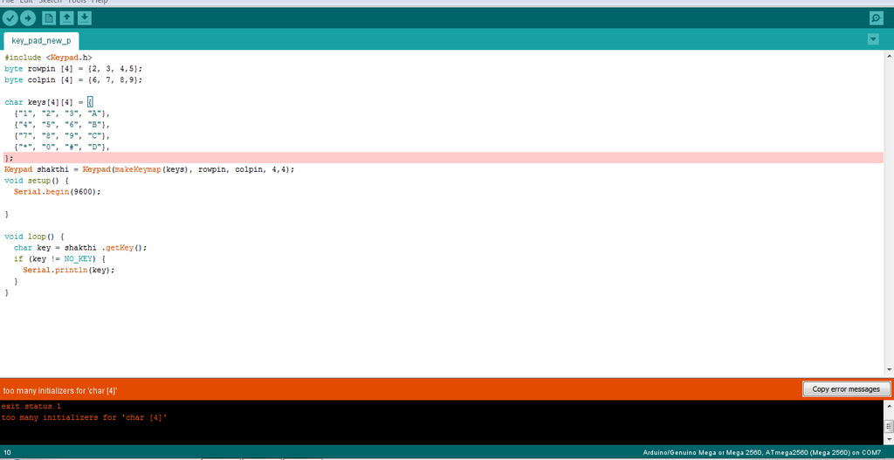894x460 pixels.
Task: Click the 'exit status 1' console text
Action: pos(31,407)
